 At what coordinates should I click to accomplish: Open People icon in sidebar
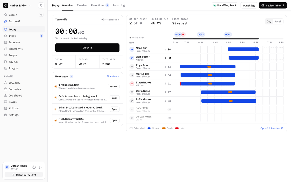click(x=6, y=55)
